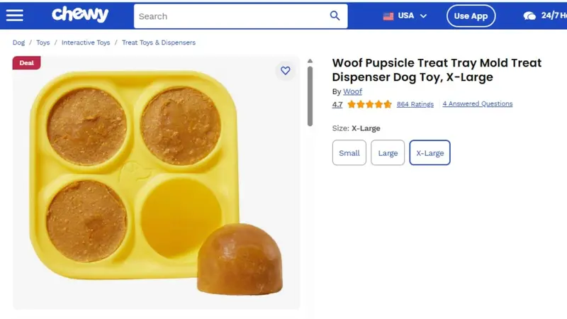The height and width of the screenshot is (319, 567).
Task: Click the US flag icon
Action: 388,16
